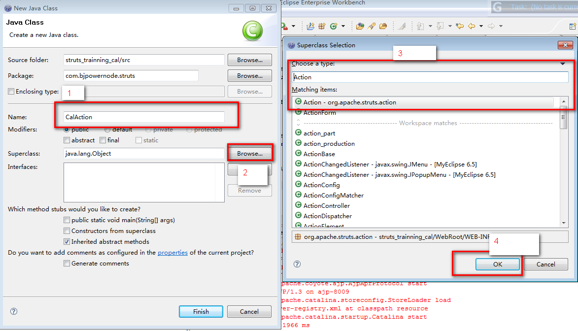The height and width of the screenshot is (331, 578).
Task: Click the Interfaces list box
Action: [144, 182]
